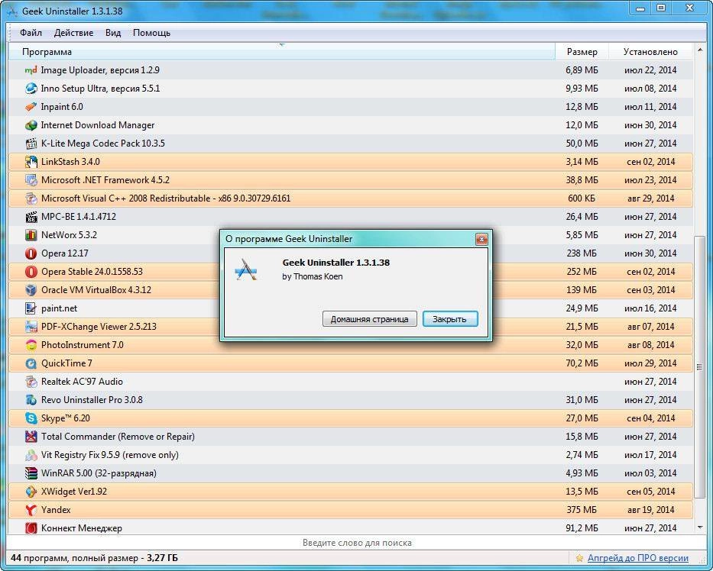Select the WinRAR 5.00 (32-разрядная) row name
The width and height of the screenshot is (713, 571).
coord(99,473)
